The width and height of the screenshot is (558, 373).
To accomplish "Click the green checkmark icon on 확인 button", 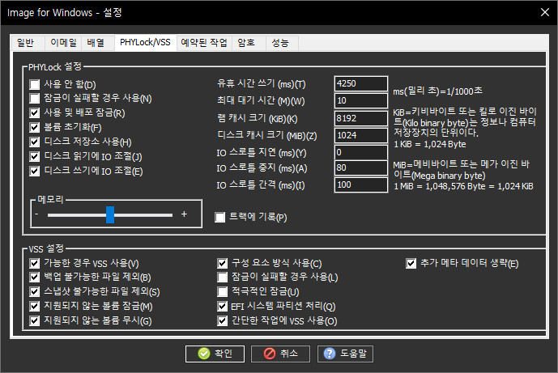I will point(204,354).
